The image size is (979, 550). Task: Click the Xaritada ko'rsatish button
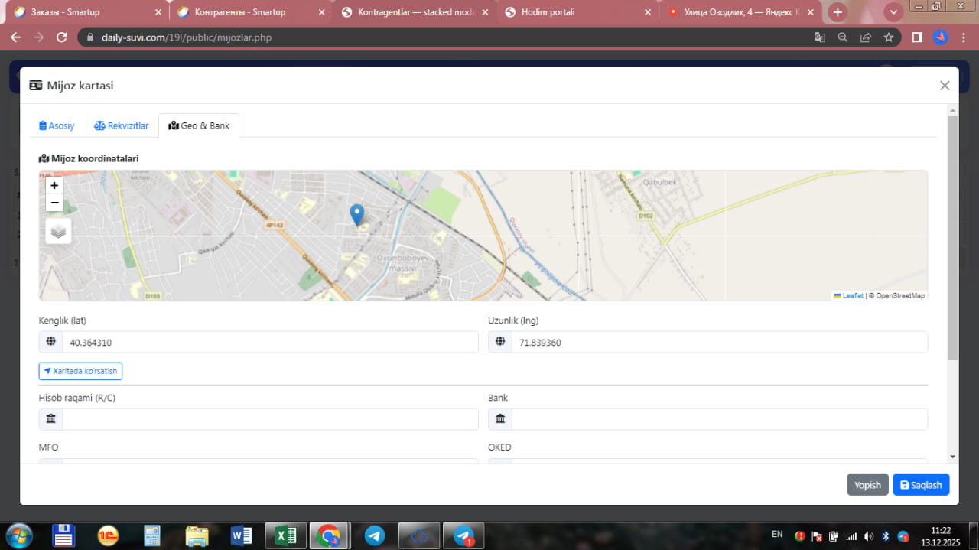click(x=80, y=371)
